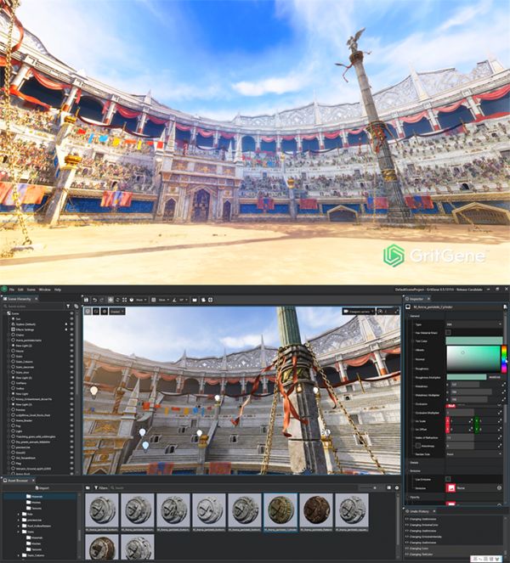Viewport: 510px width, 563px height.
Task: Click the Tint Color green swatch
Action: (472, 340)
